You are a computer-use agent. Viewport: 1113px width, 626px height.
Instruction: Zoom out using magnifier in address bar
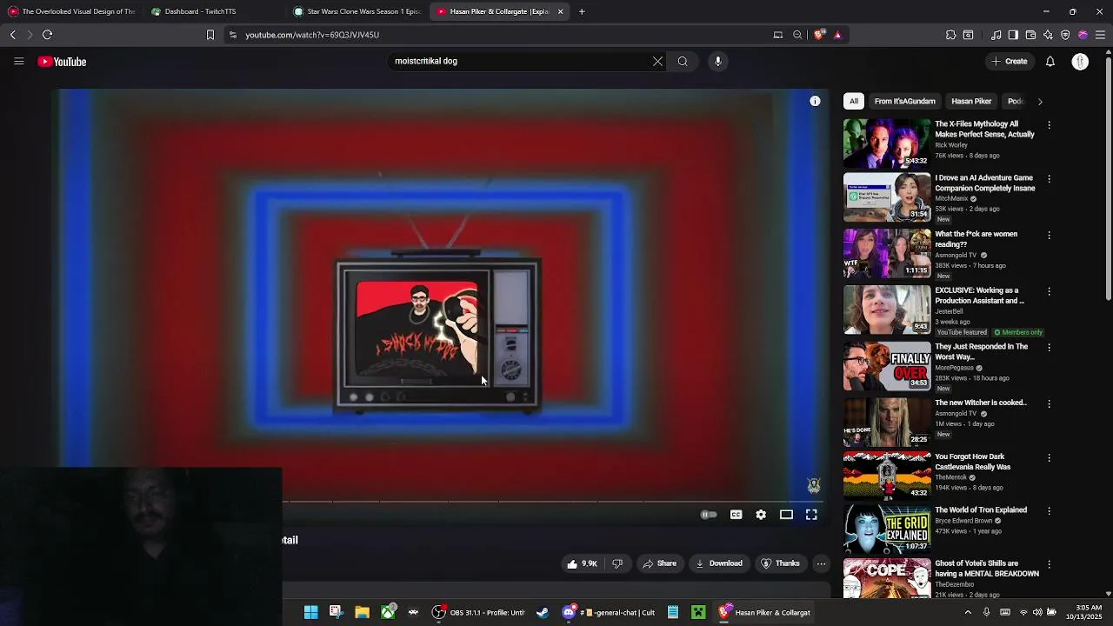(797, 35)
